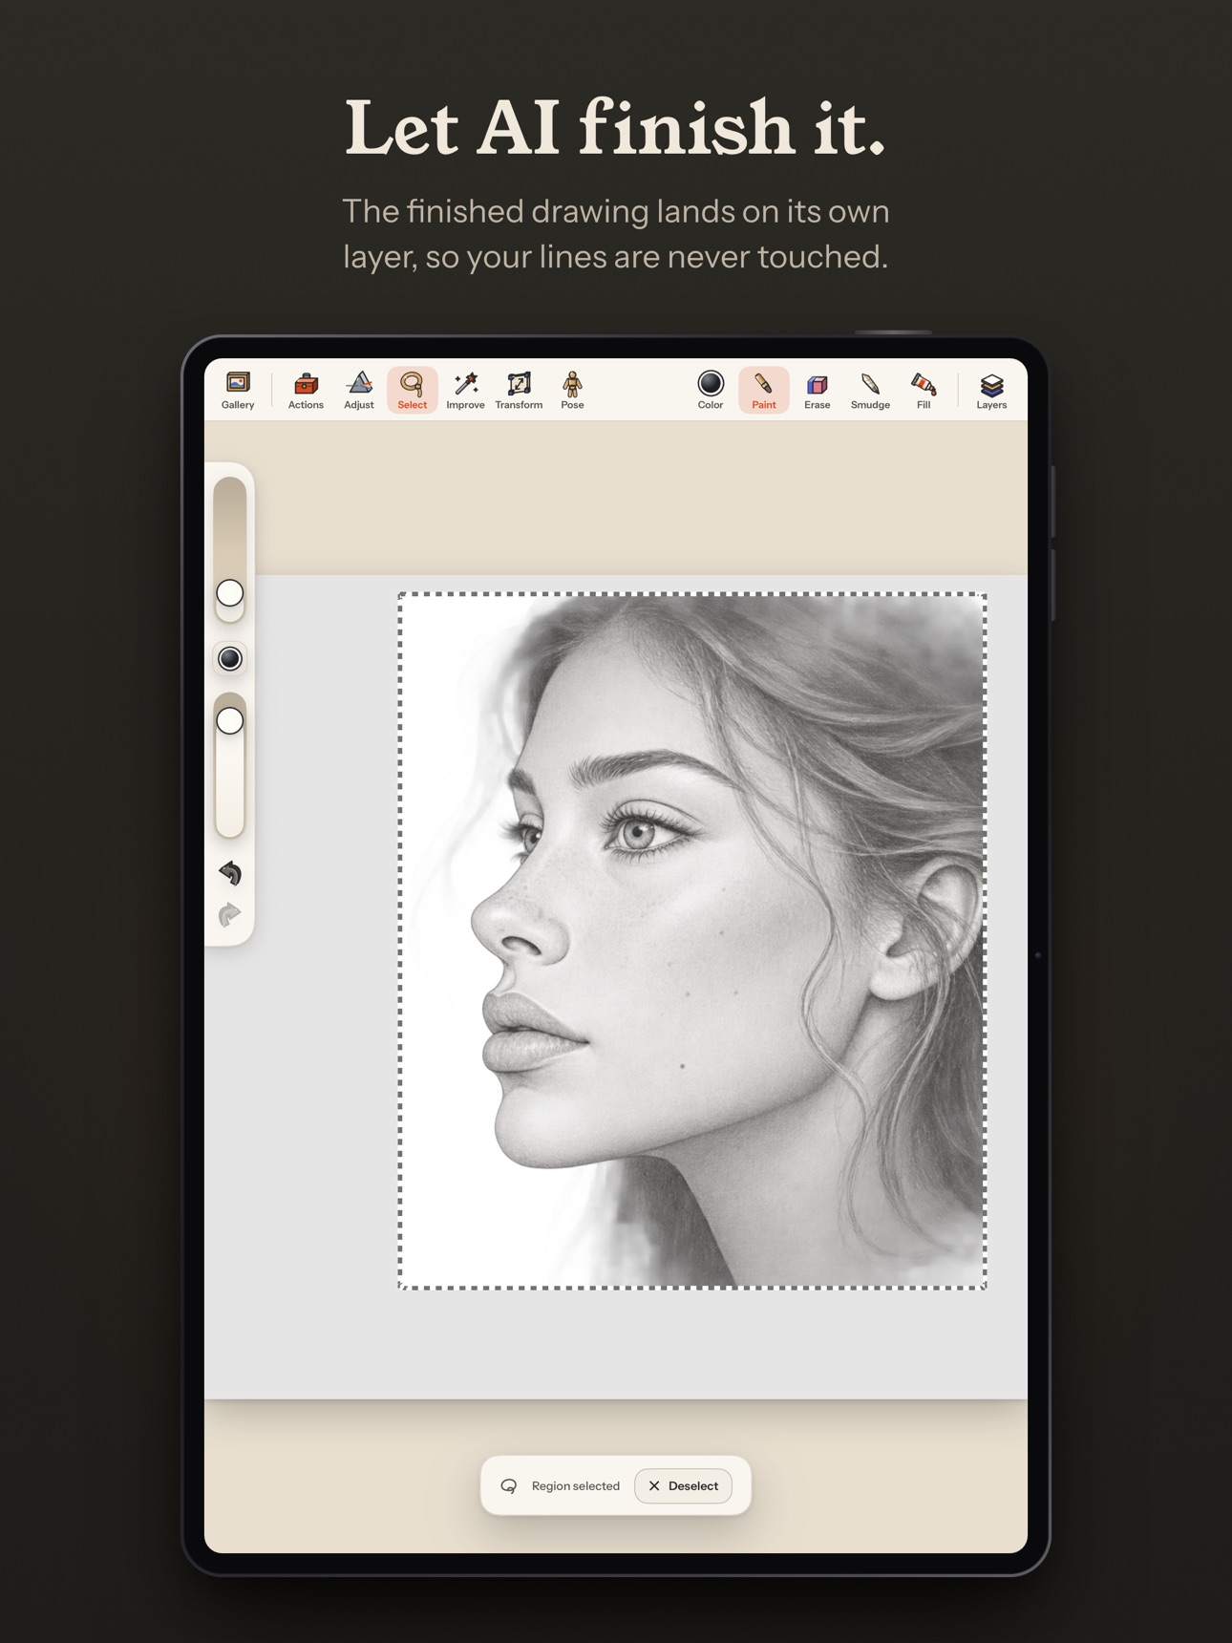
Task: Open the Color picker in toolbar
Action: (711, 391)
